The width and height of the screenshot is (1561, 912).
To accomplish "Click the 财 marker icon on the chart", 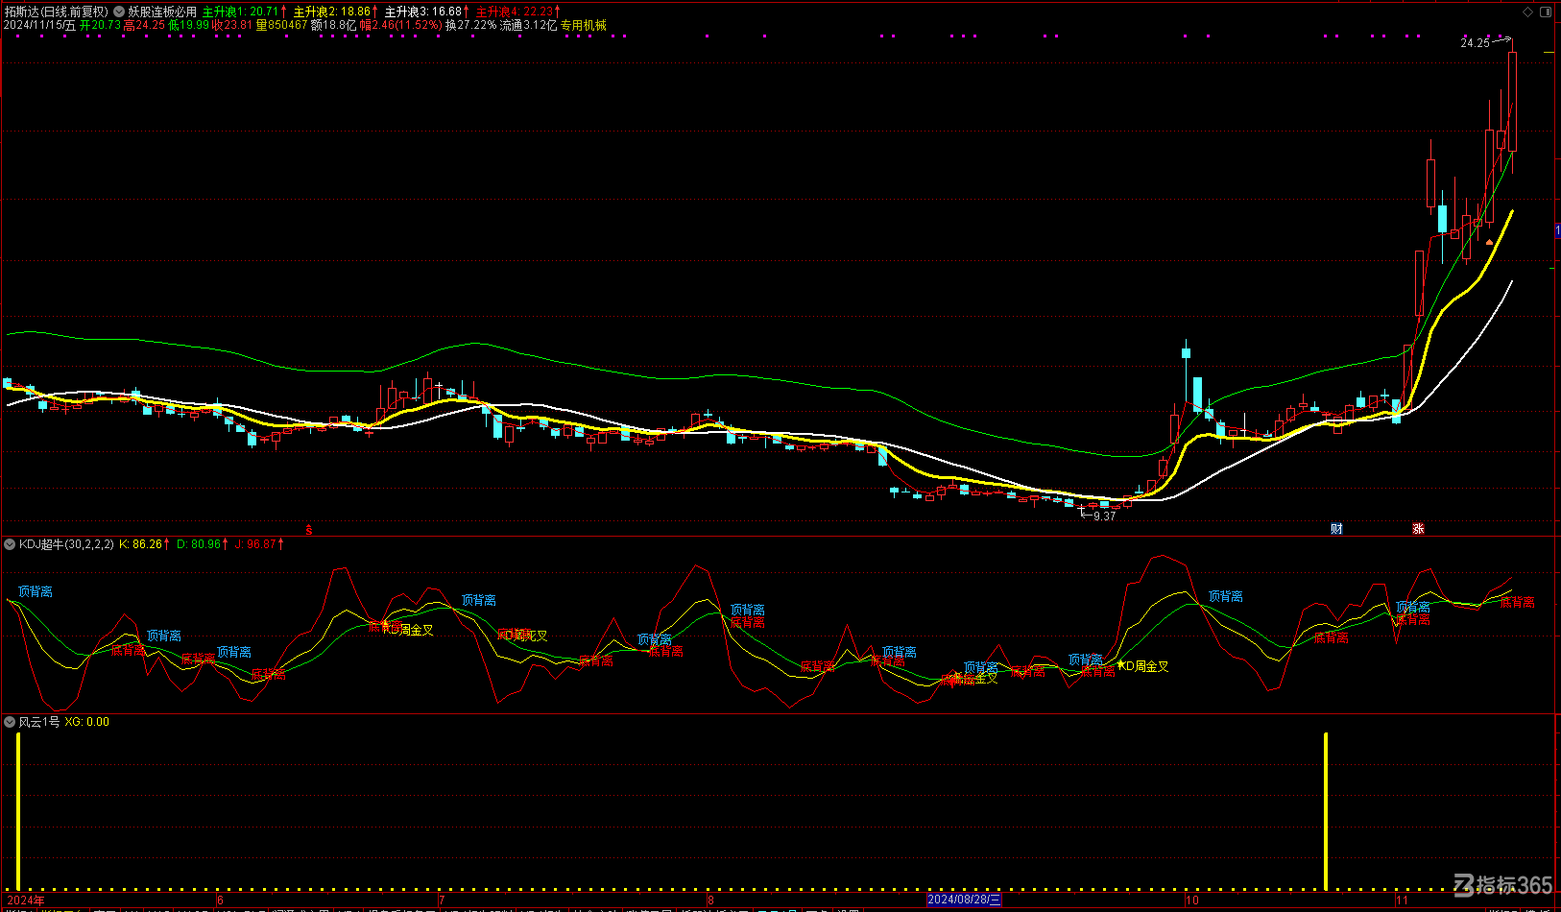I will coord(1336,529).
